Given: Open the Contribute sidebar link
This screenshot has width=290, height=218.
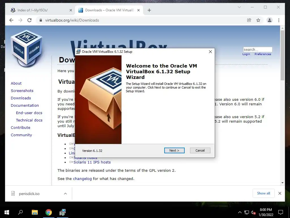Looking at the screenshot, I should (x=20, y=128).
